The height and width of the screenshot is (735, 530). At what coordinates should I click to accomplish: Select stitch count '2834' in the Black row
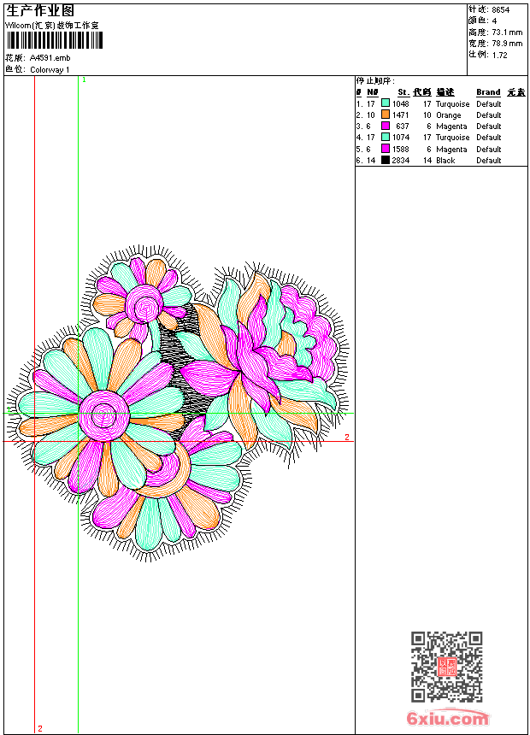click(401, 161)
